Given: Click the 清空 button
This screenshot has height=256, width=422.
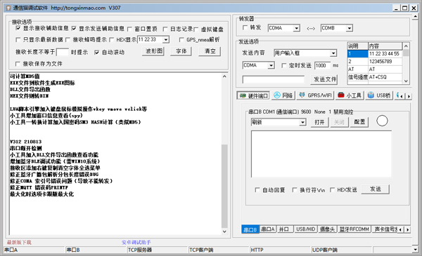Looking at the screenshot, I should point(210,51).
